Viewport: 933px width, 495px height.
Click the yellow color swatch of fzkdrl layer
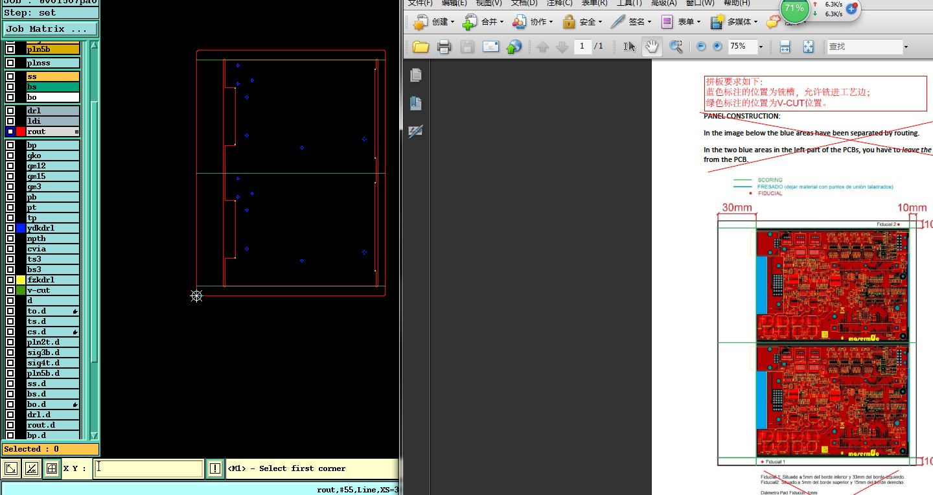pos(21,280)
